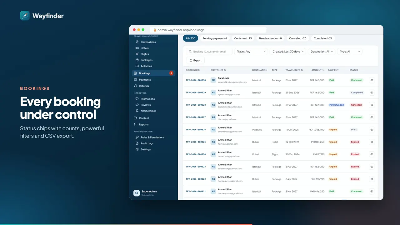Open the Created: Last 30 days dropdown
The width and height of the screenshot is (400, 225).
coord(288,52)
